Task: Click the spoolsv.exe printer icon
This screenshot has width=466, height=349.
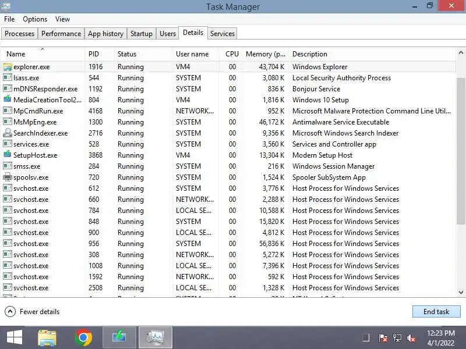Action: [8, 177]
